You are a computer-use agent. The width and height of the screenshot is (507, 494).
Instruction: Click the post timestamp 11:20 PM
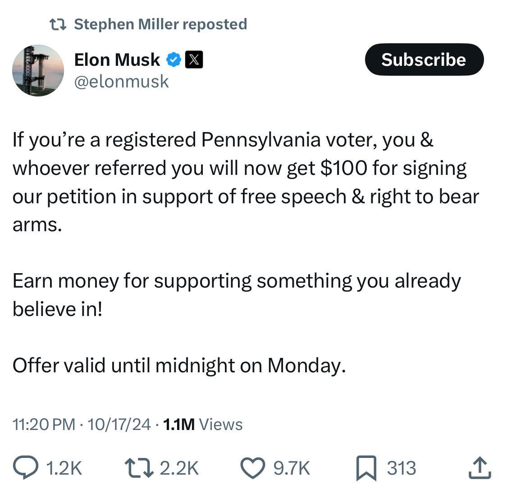[x=43, y=424]
